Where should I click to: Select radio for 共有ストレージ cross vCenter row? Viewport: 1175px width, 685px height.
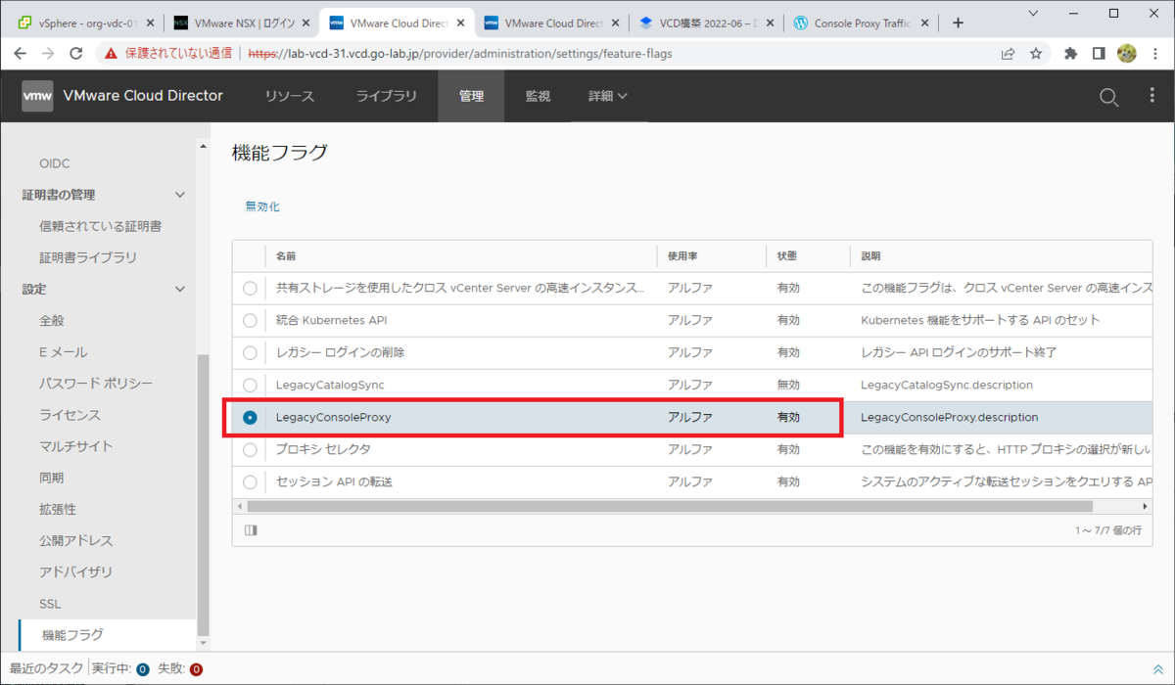(x=250, y=289)
